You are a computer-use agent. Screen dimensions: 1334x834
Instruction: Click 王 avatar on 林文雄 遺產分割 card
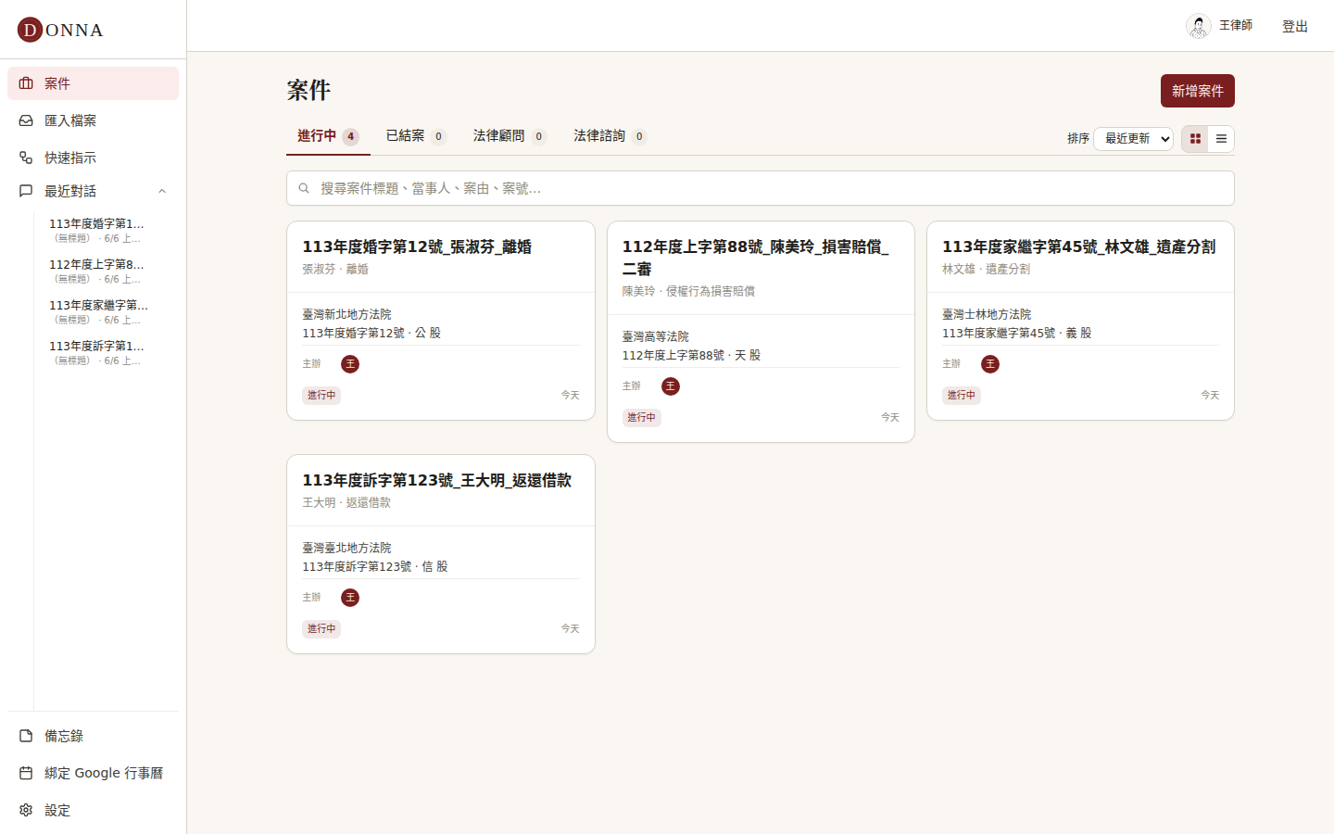click(x=990, y=364)
